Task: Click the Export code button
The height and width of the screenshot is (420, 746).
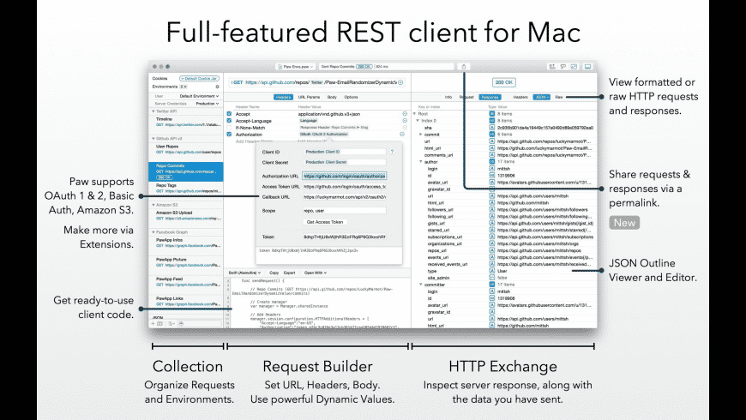Action: [289, 273]
